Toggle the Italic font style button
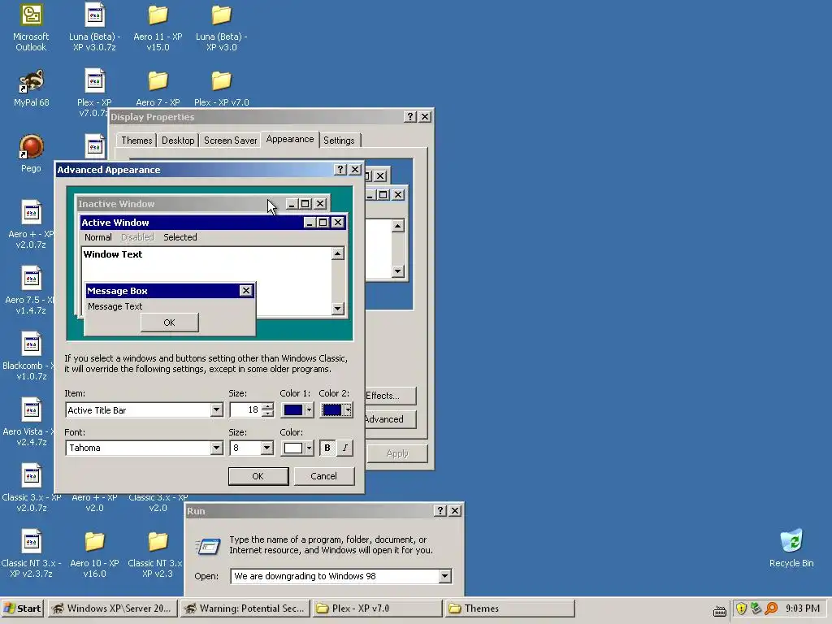The height and width of the screenshot is (624, 832). (344, 448)
